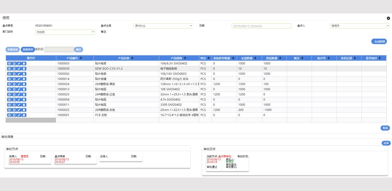Sort the table by 产品编号 column
This screenshot has height=191, width=392.
(81, 58)
